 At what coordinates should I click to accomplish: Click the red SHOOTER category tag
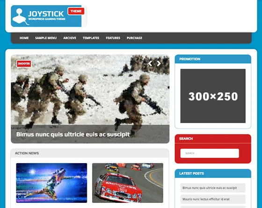click(24, 64)
